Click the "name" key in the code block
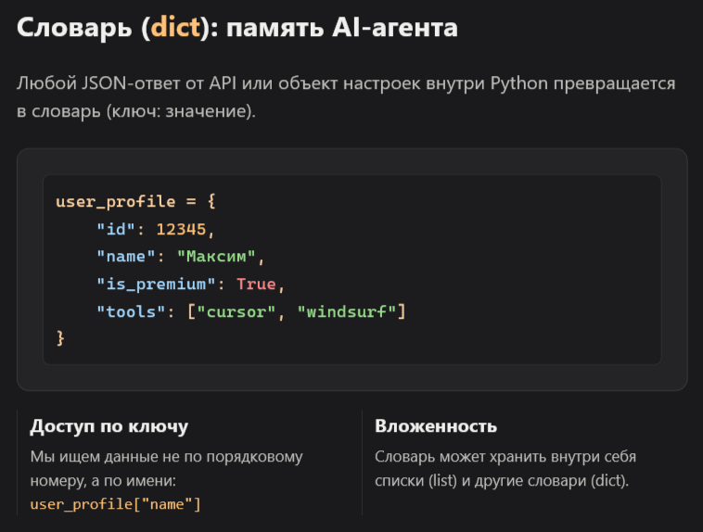703x532 pixels. coord(126,257)
